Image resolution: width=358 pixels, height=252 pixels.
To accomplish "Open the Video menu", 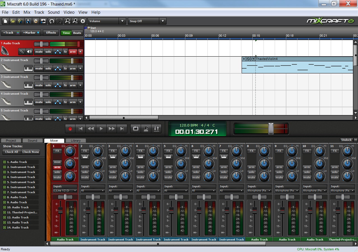I will (x=69, y=12).
